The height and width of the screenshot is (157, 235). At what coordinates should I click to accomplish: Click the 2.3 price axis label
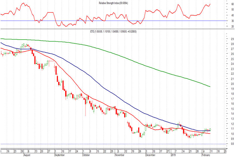tap(232, 69)
